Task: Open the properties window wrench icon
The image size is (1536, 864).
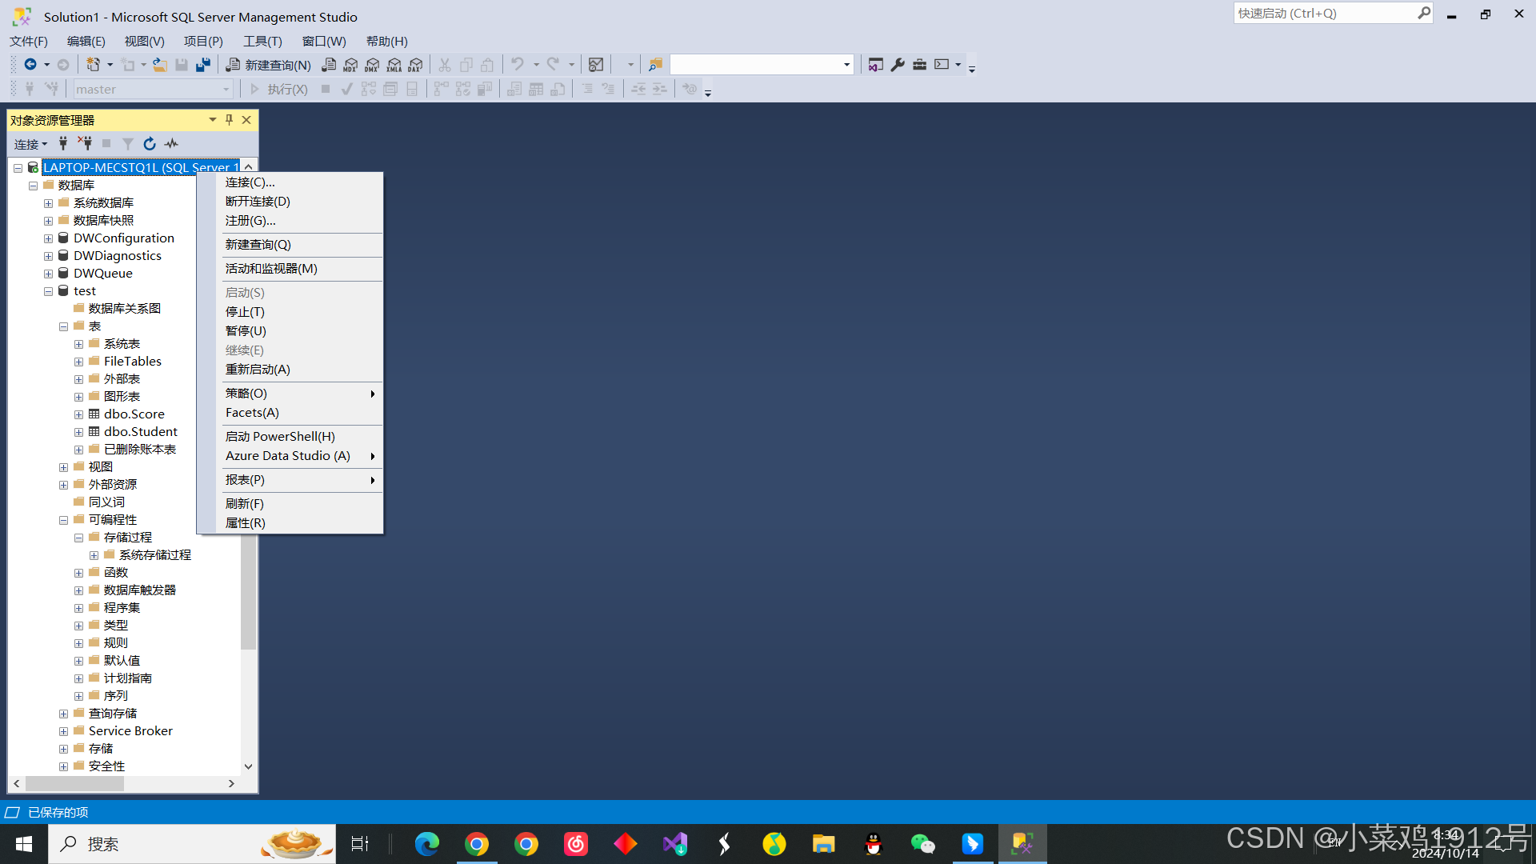Action: pyautogui.click(x=898, y=65)
